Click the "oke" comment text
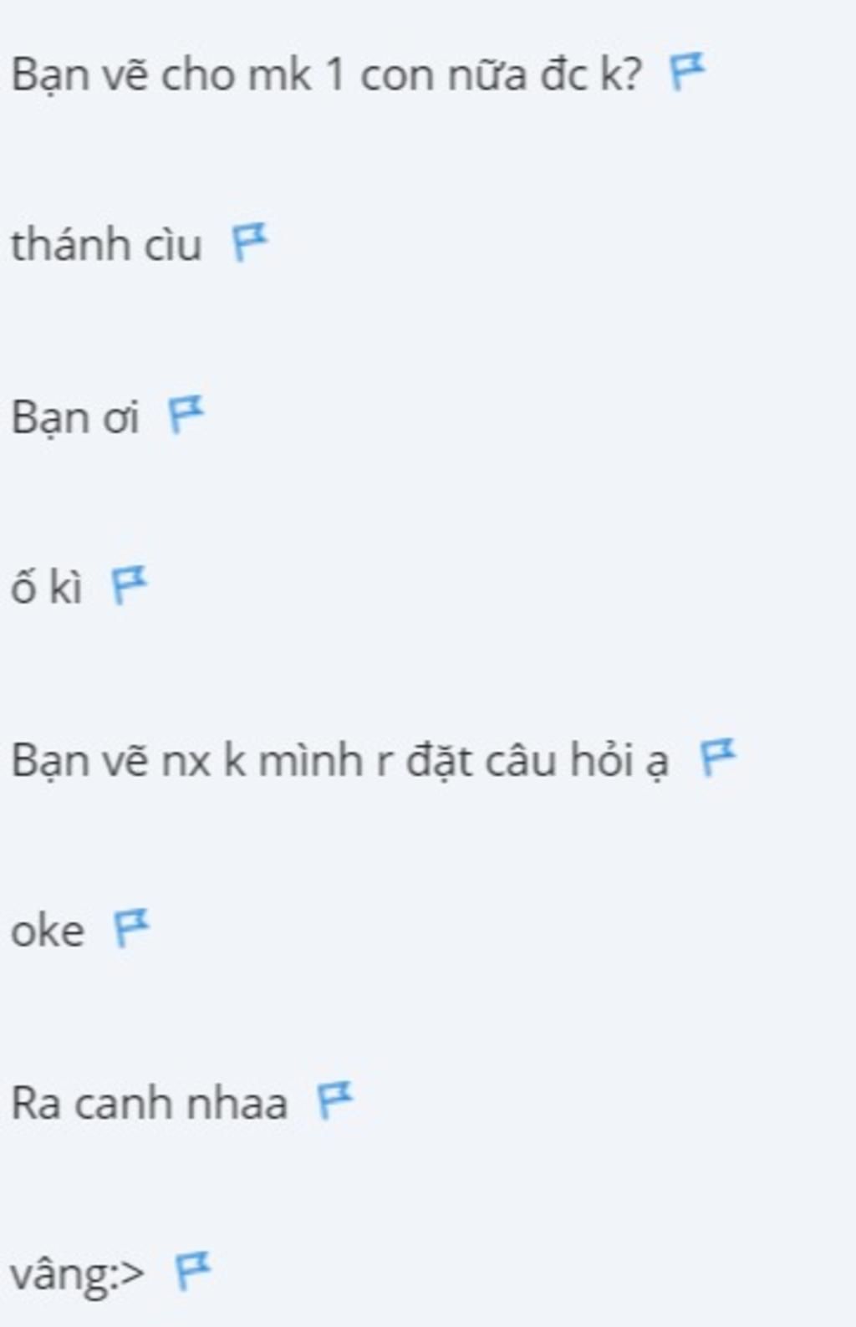Viewport: 856px width, 1327px height. tap(48, 931)
